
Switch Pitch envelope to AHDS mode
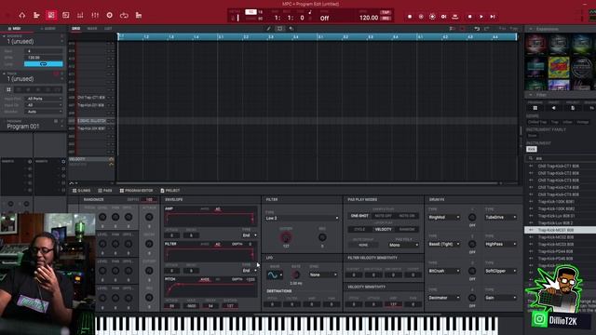[x=205, y=279]
